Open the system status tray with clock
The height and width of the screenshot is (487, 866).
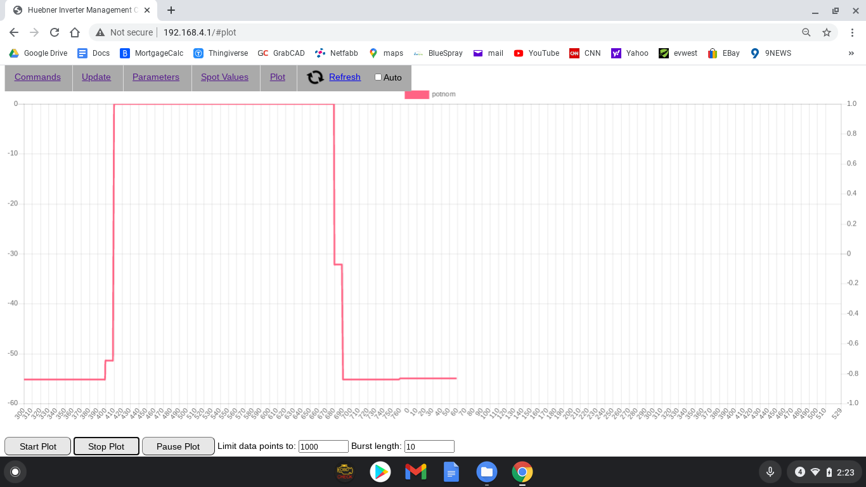tap(824, 472)
